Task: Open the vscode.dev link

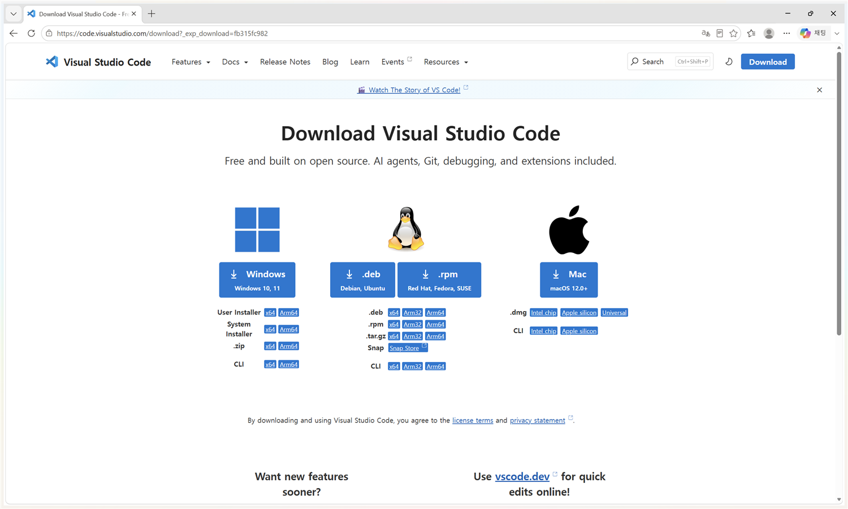Action: pyautogui.click(x=522, y=476)
